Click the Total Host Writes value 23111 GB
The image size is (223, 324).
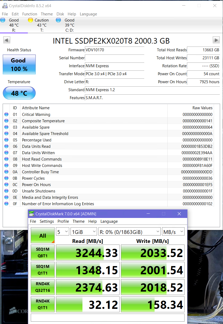click(204, 58)
